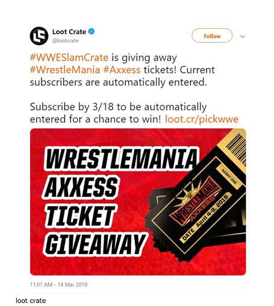Click the blue verified badge

tap(92, 31)
